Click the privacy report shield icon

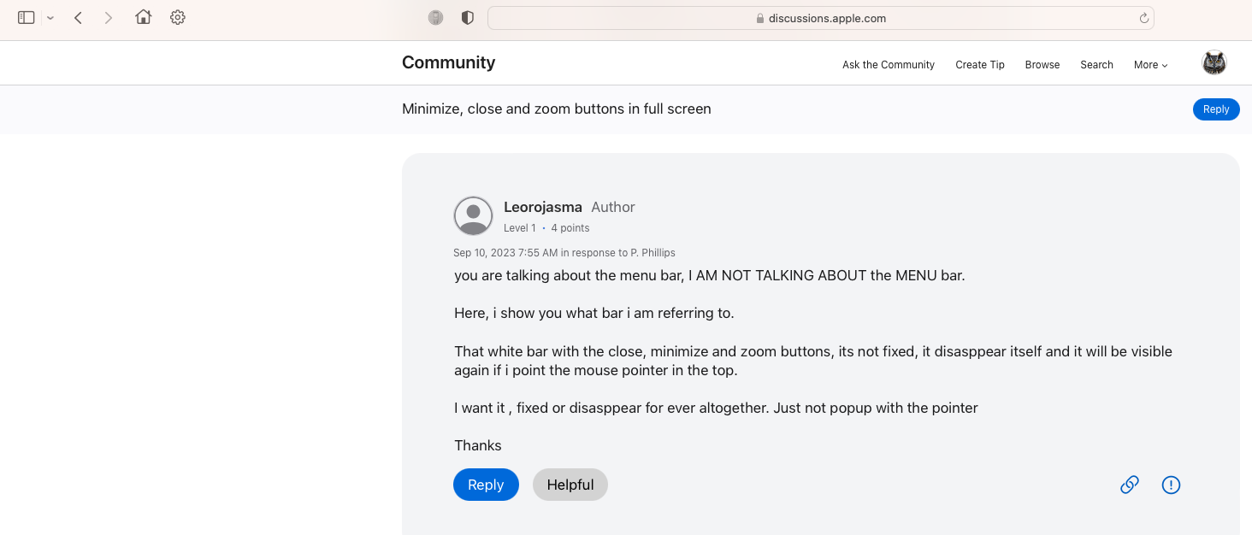[x=467, y=18]
